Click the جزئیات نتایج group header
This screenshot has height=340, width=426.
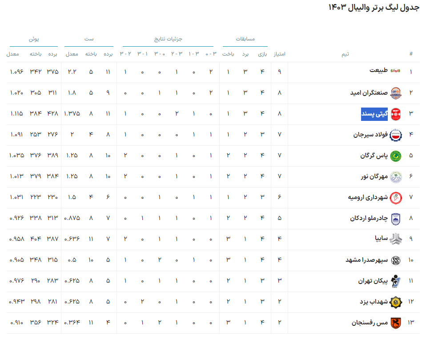click(168, 39)
